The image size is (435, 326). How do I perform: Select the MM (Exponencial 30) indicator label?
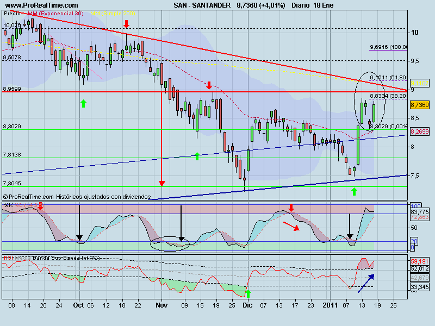(55, 13)
